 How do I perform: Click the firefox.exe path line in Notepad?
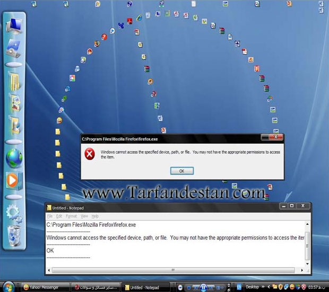point(91,225)
